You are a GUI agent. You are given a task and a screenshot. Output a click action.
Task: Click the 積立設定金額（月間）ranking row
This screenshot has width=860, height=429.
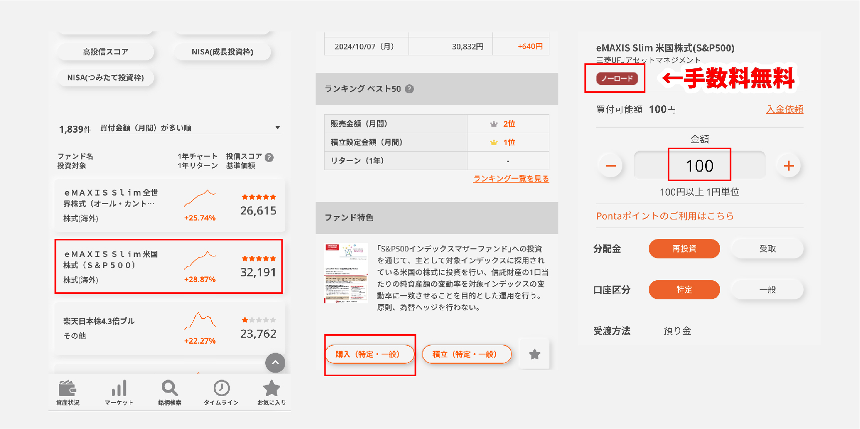pos(436,142)
